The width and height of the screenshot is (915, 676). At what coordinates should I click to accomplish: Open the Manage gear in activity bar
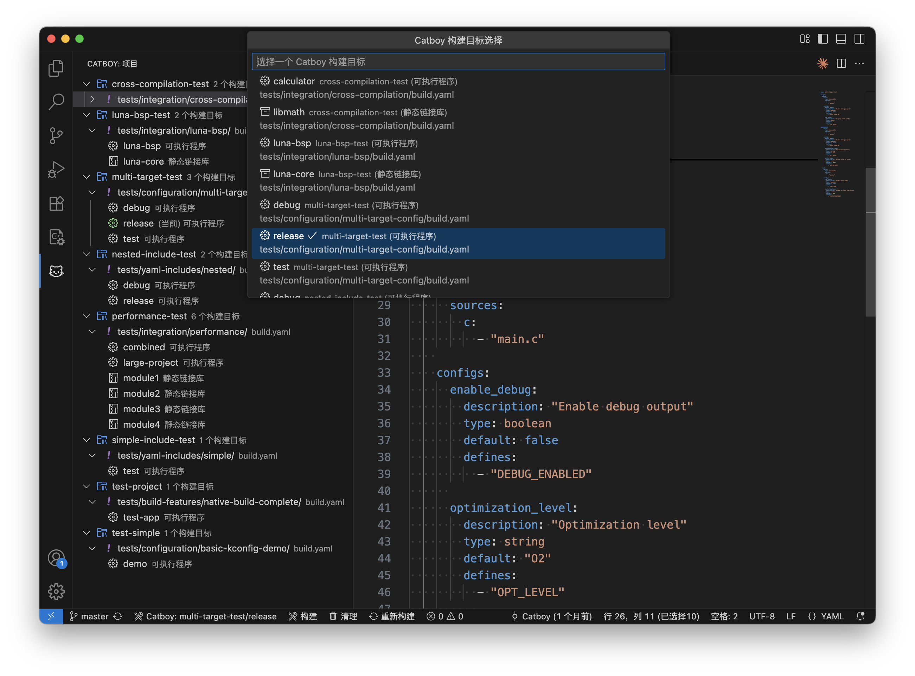coord(56,591)
